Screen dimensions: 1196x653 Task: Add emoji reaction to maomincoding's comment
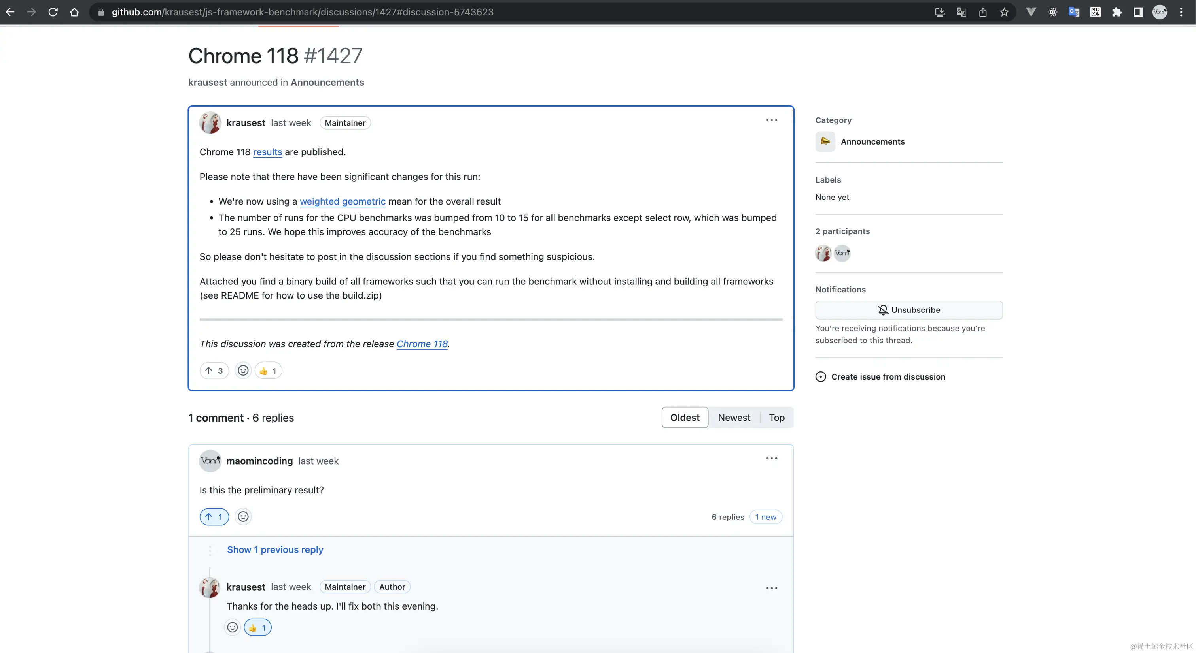click(x=243, y=517)
